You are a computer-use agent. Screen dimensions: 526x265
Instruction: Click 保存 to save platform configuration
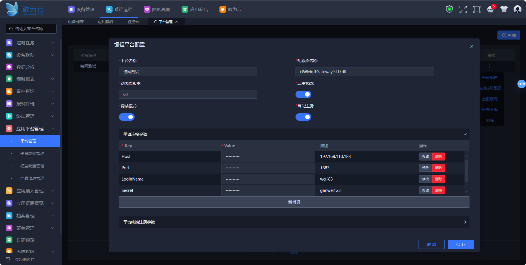[461, 244]
